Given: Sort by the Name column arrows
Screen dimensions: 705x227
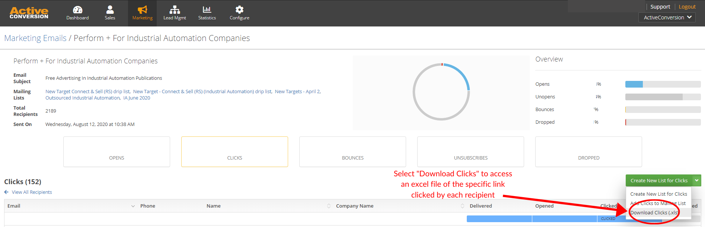Looking at the screenshot, I should (329, 206).
